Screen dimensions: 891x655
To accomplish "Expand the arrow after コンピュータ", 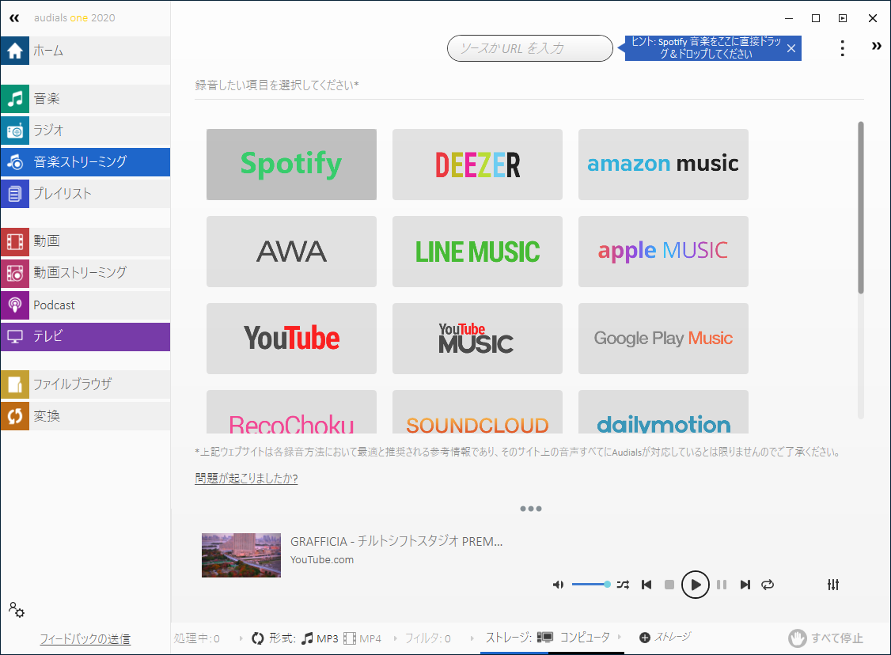I will pos(620,637).
